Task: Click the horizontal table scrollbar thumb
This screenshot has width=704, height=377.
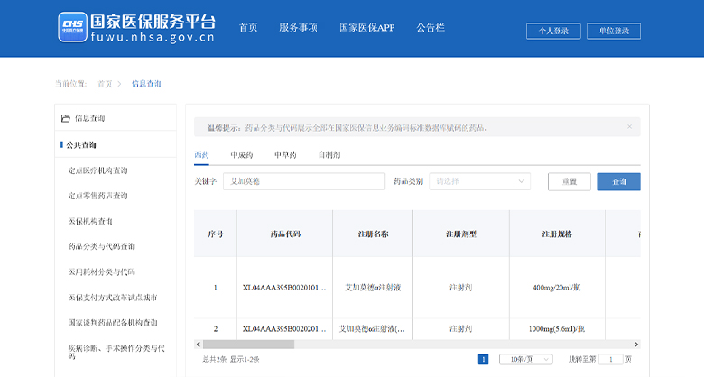Action: (x=248, y=344)
